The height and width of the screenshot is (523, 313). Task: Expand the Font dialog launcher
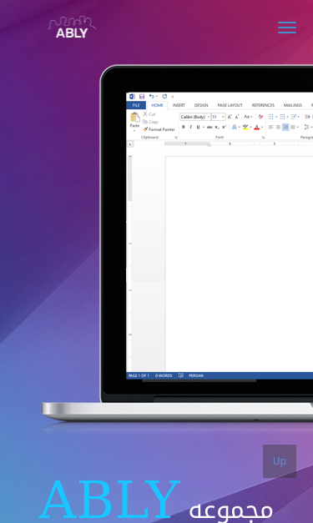pyautogui.click(x=263, y=138)
